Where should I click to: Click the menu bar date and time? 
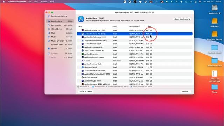click(x=212, y=2)
